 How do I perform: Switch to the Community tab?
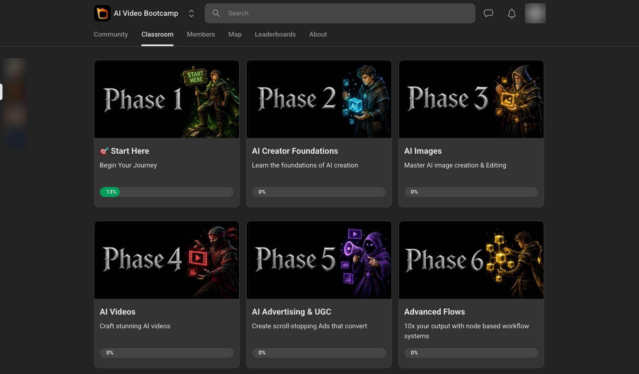pos(111,34)
